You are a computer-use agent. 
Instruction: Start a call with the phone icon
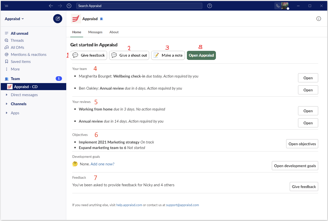coord(278,6)
